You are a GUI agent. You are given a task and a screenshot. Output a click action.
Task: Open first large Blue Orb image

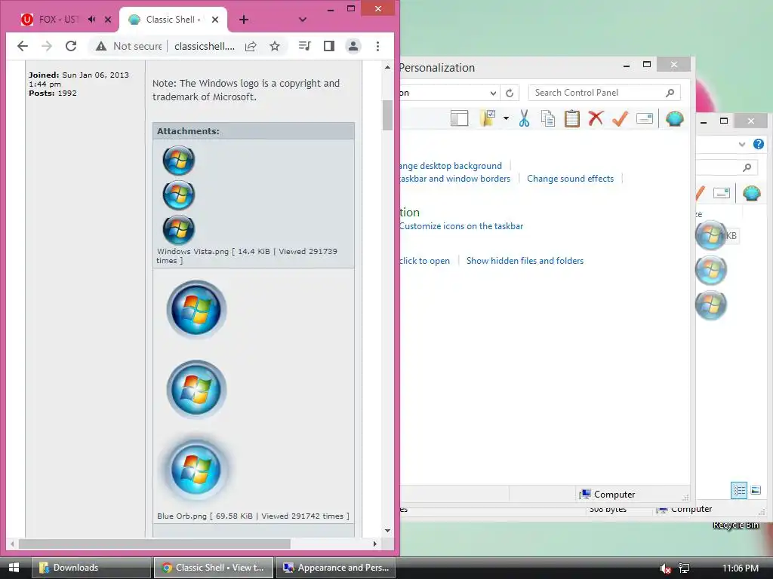point(196,310)
